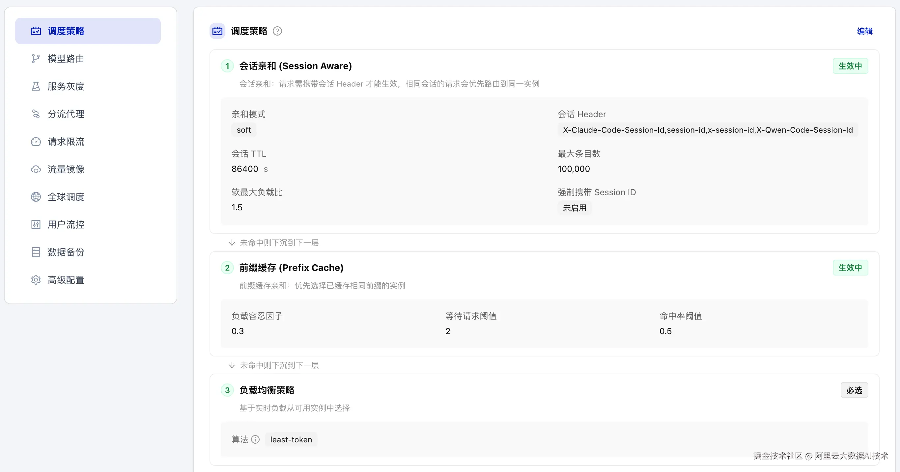Image resolution: width=900 pixels, height=472 pixels.
Task: Click the least-token algorithm tag
Action: click(x=291, y=439)
